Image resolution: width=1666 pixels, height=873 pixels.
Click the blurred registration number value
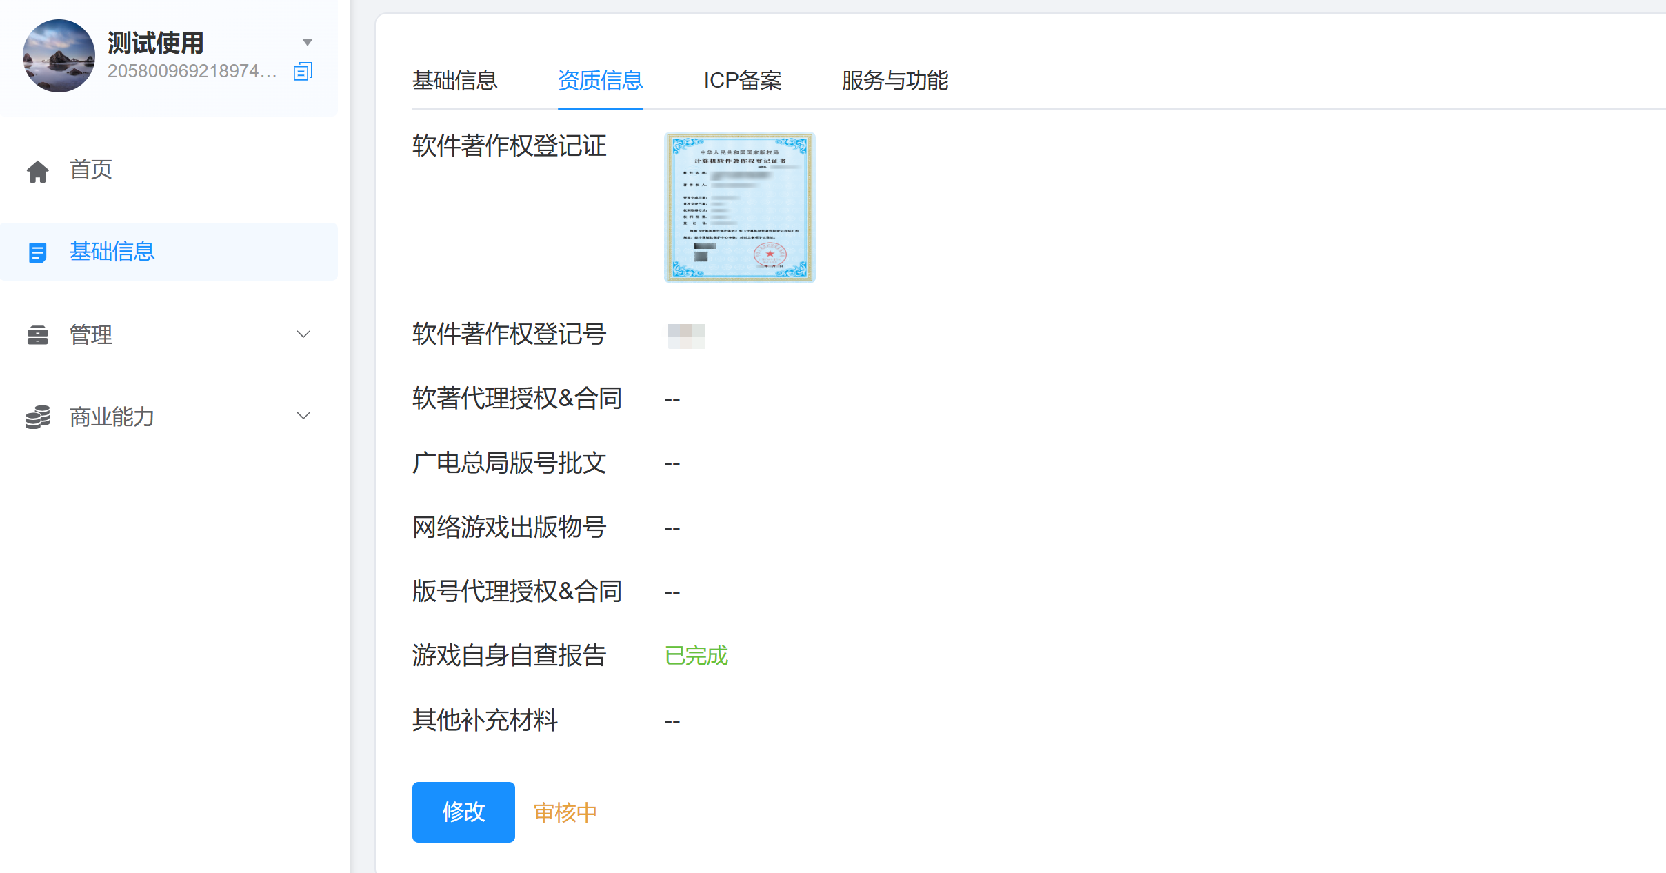click(686, 336)
